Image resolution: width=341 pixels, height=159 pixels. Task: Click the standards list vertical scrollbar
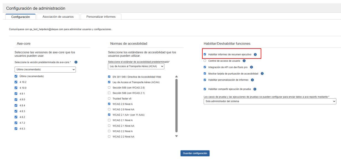tap(176, 105)
